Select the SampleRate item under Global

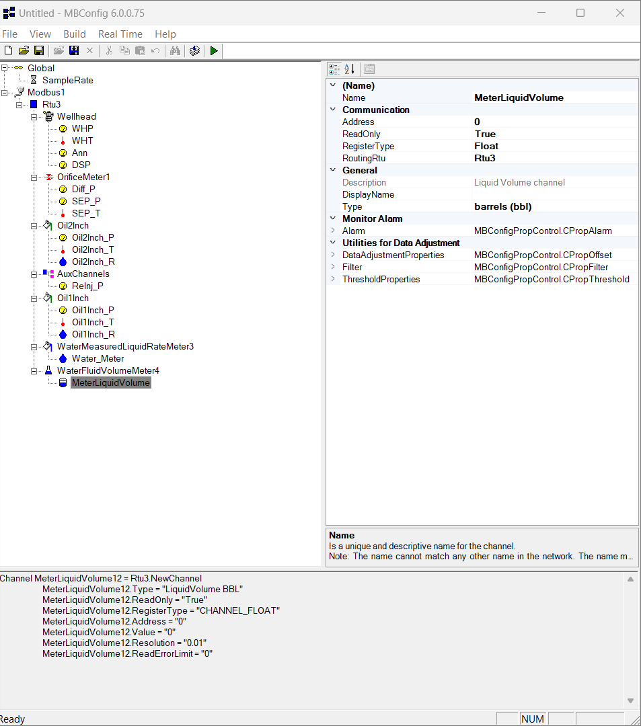[x=67, y=80]
